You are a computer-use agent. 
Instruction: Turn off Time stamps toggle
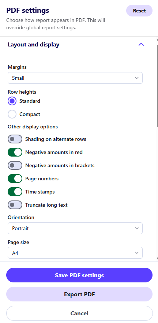coord(15,192)
